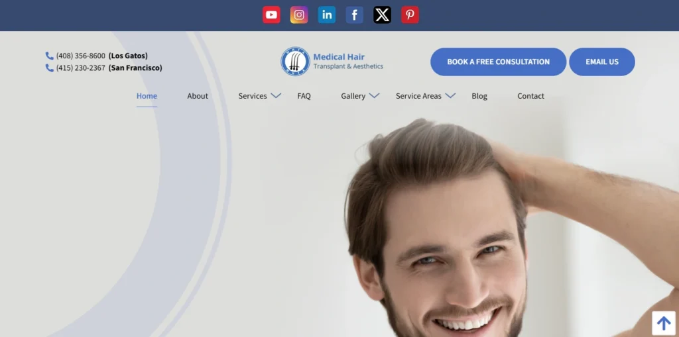Screen dimensions: 679x337
Task: Open the FAQ menu item
Action: (x=304, y=96)
